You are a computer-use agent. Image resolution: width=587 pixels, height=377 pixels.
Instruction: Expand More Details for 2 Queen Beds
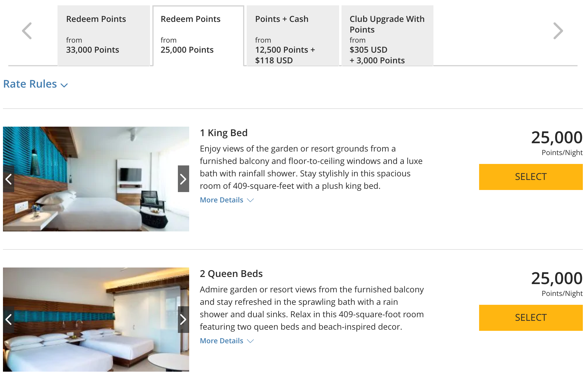pyautogui.click(x=227, y=341)
